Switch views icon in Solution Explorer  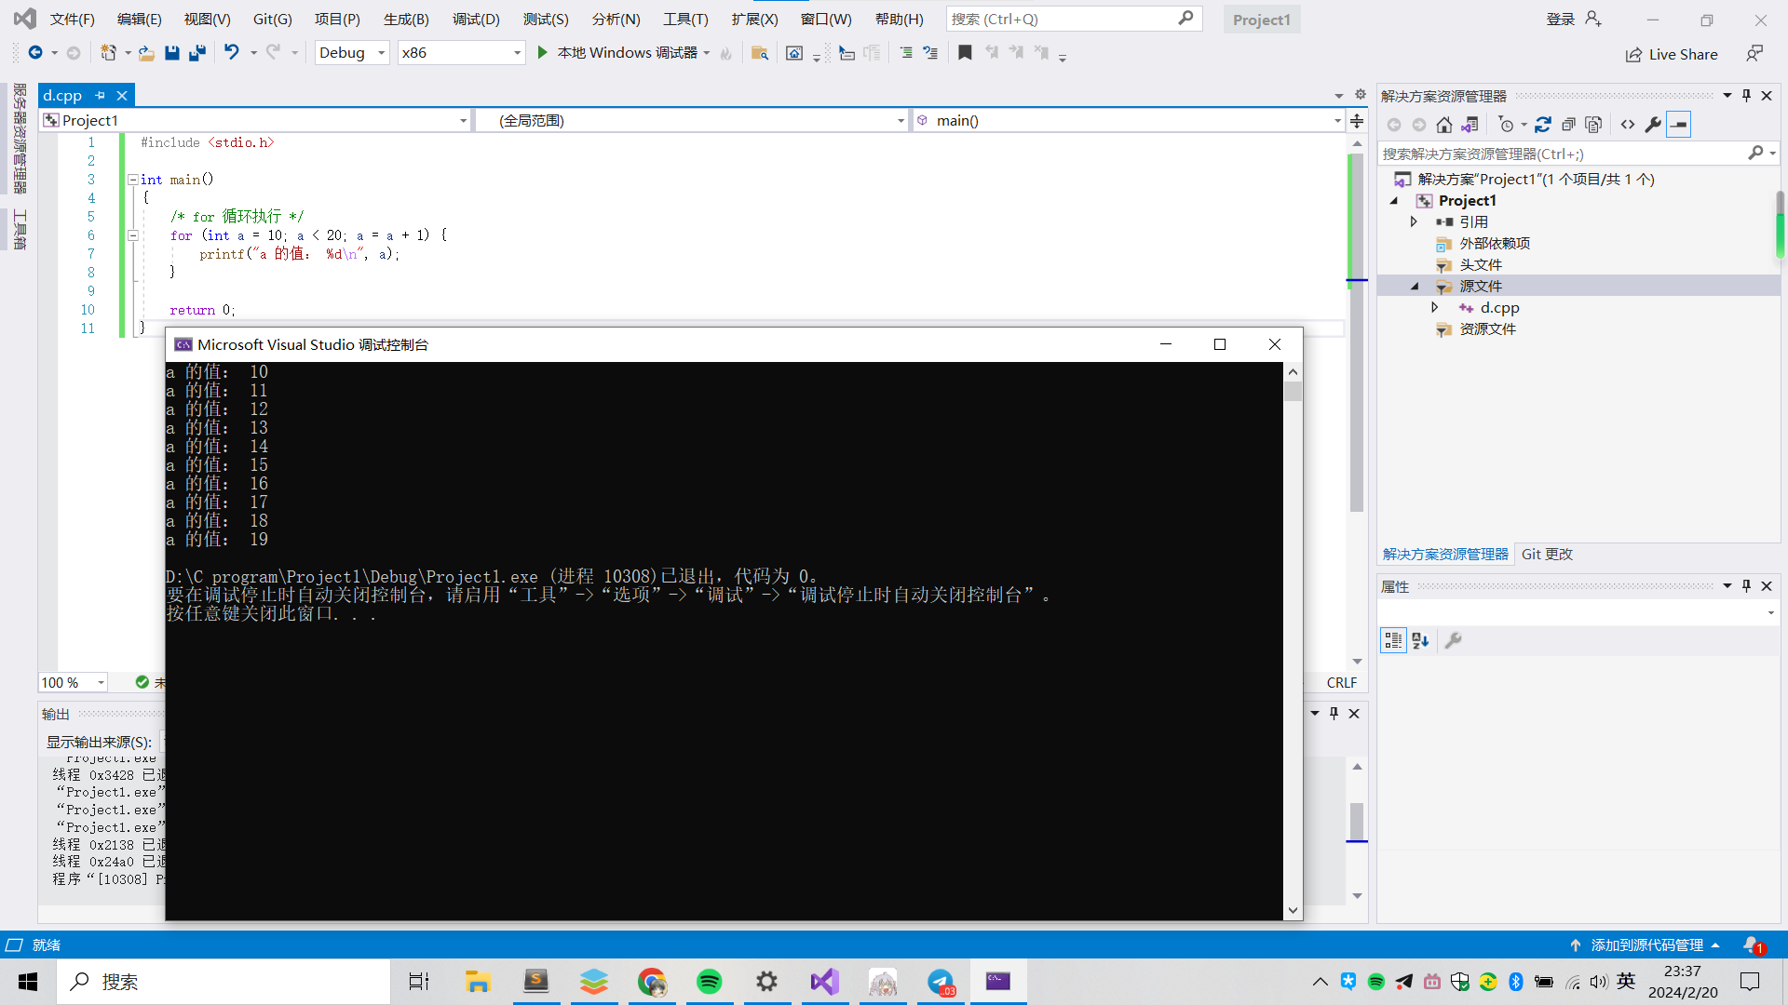pos(1470,125)
